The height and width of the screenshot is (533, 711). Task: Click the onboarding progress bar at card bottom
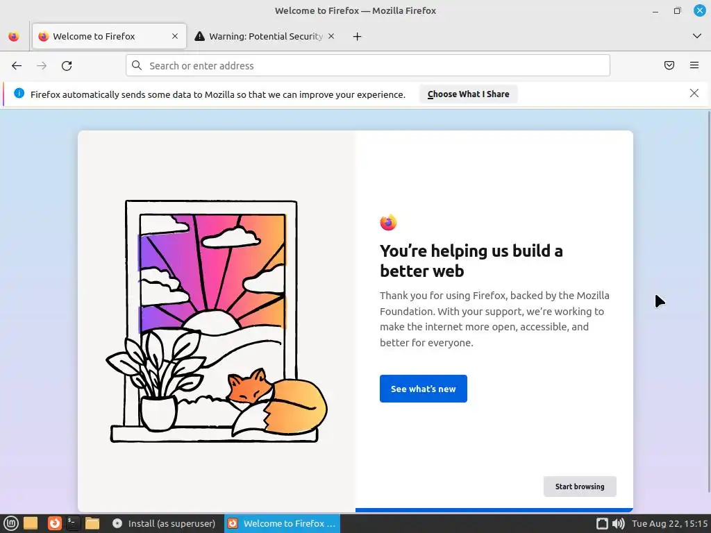494,510
